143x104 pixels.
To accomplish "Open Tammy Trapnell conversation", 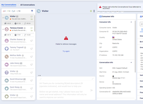I will pyautogui.click(x=18, y=49).
